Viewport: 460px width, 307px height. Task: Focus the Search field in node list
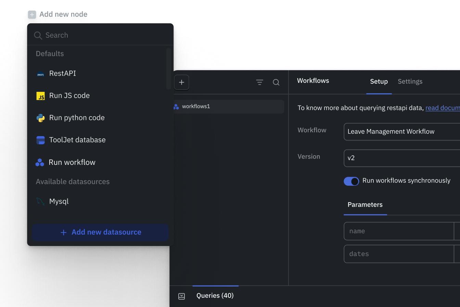[100, 35]
